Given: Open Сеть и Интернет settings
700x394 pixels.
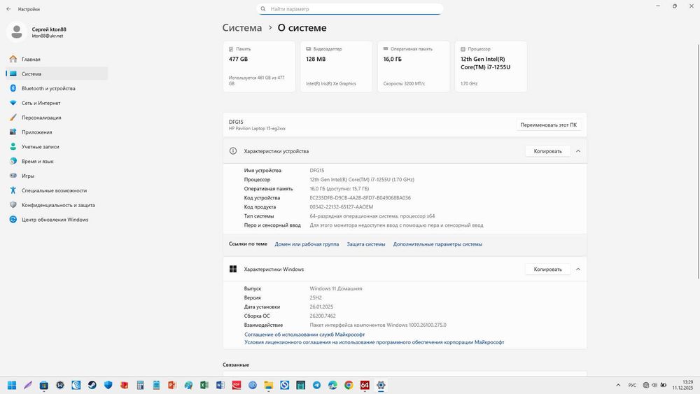Looking at the screenshot, I should click(x=56, y=103).
